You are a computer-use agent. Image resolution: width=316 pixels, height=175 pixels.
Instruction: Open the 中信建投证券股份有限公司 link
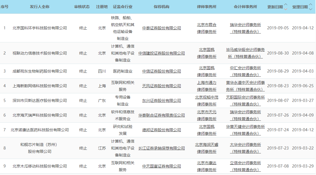pyautogui.click(x=162, y=53)
